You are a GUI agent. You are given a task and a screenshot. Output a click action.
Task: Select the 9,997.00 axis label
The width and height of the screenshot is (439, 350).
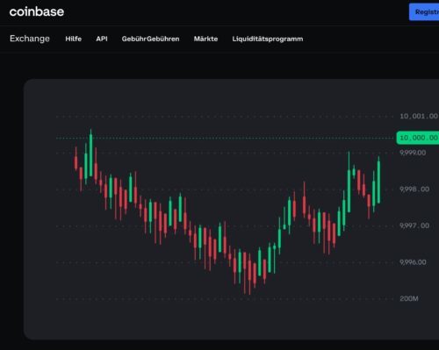coord(414,225)
